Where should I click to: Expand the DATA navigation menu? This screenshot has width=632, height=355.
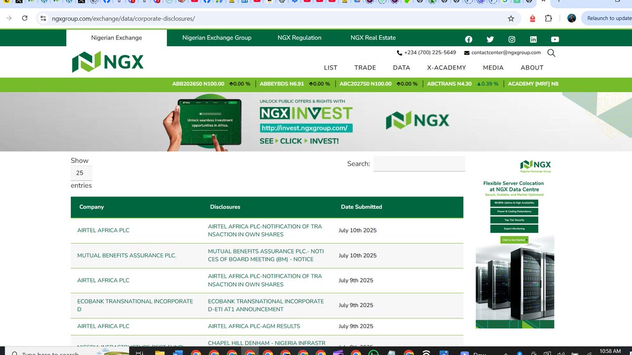pos(401,68)
